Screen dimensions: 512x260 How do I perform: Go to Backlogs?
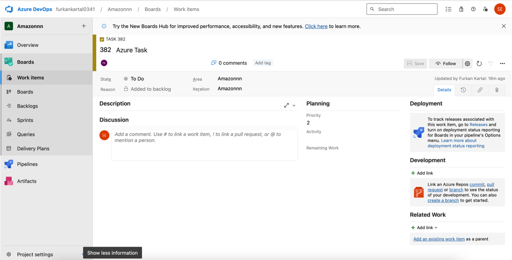pyautogui.click(x=46, y=106)
